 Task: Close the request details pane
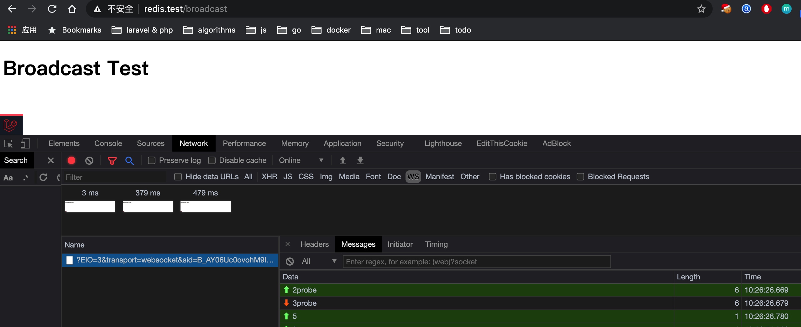(288, 244)
